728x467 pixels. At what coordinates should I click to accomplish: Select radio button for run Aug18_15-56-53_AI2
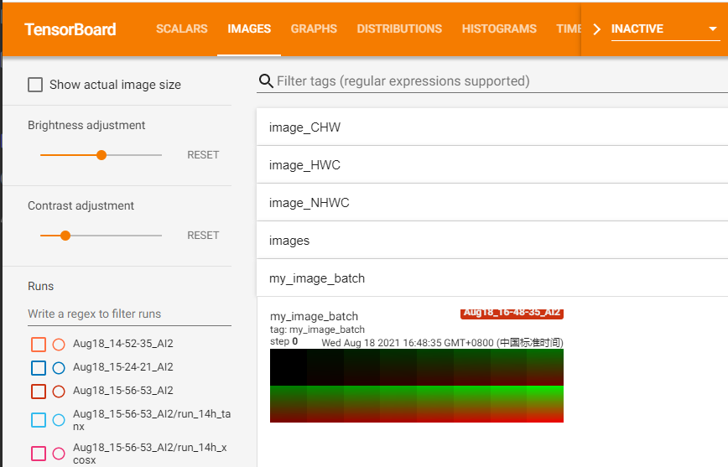pyautogui.click(x=59, y=392)
